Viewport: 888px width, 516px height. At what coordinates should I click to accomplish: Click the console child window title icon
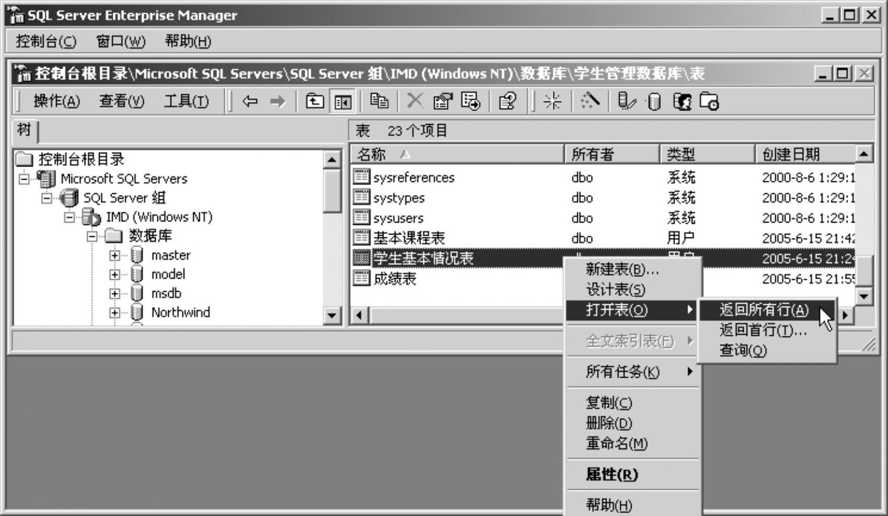(23, 74)
